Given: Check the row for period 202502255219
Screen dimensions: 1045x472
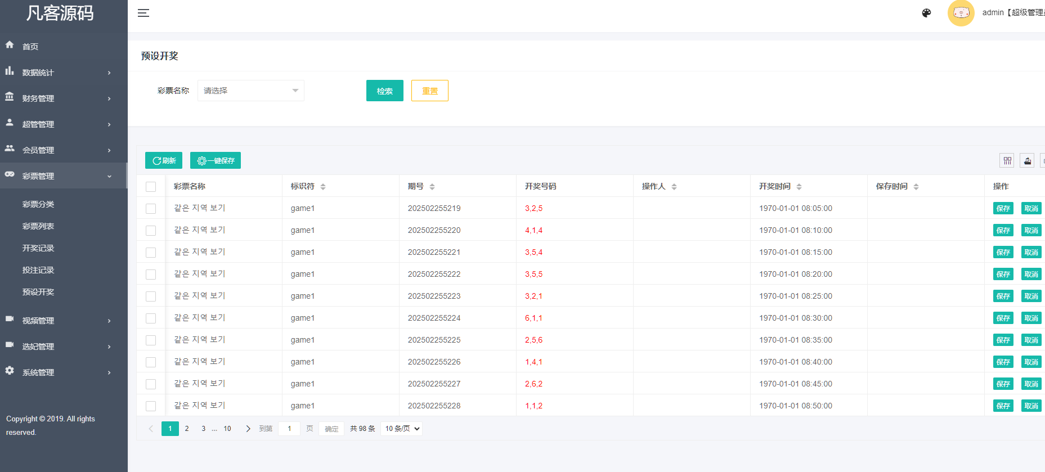Looking at the screenshot, I should click(151, 209).
